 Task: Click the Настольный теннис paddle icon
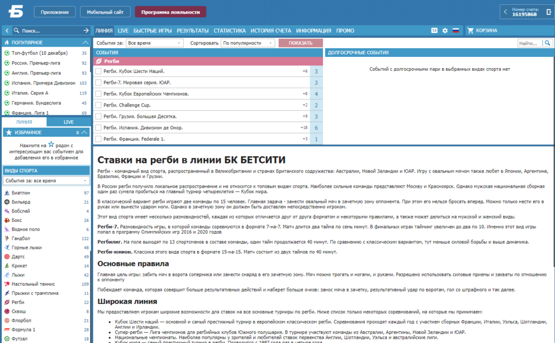pyautogui.click(x=7, y=284)
